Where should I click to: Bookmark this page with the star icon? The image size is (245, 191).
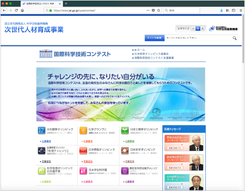(x=159, y=10)
